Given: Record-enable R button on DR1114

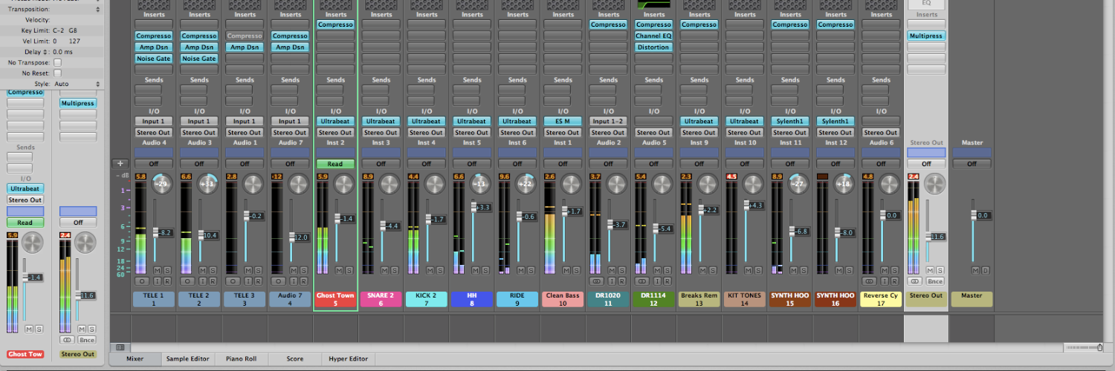Looking at the screenshot, I should [668, 281].
